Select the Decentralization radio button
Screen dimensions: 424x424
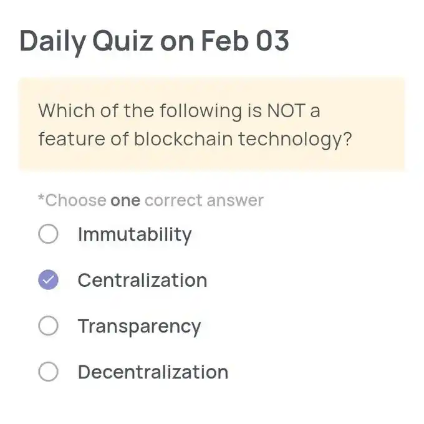click(x=49, y=372)
